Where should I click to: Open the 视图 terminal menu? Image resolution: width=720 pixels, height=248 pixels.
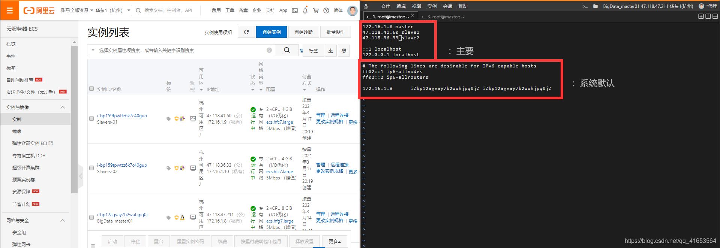pos(417,6)
